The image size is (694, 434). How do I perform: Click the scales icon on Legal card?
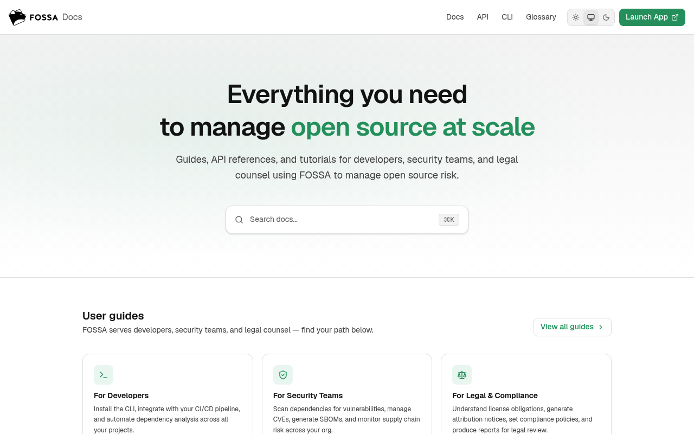tap(462, 375)
